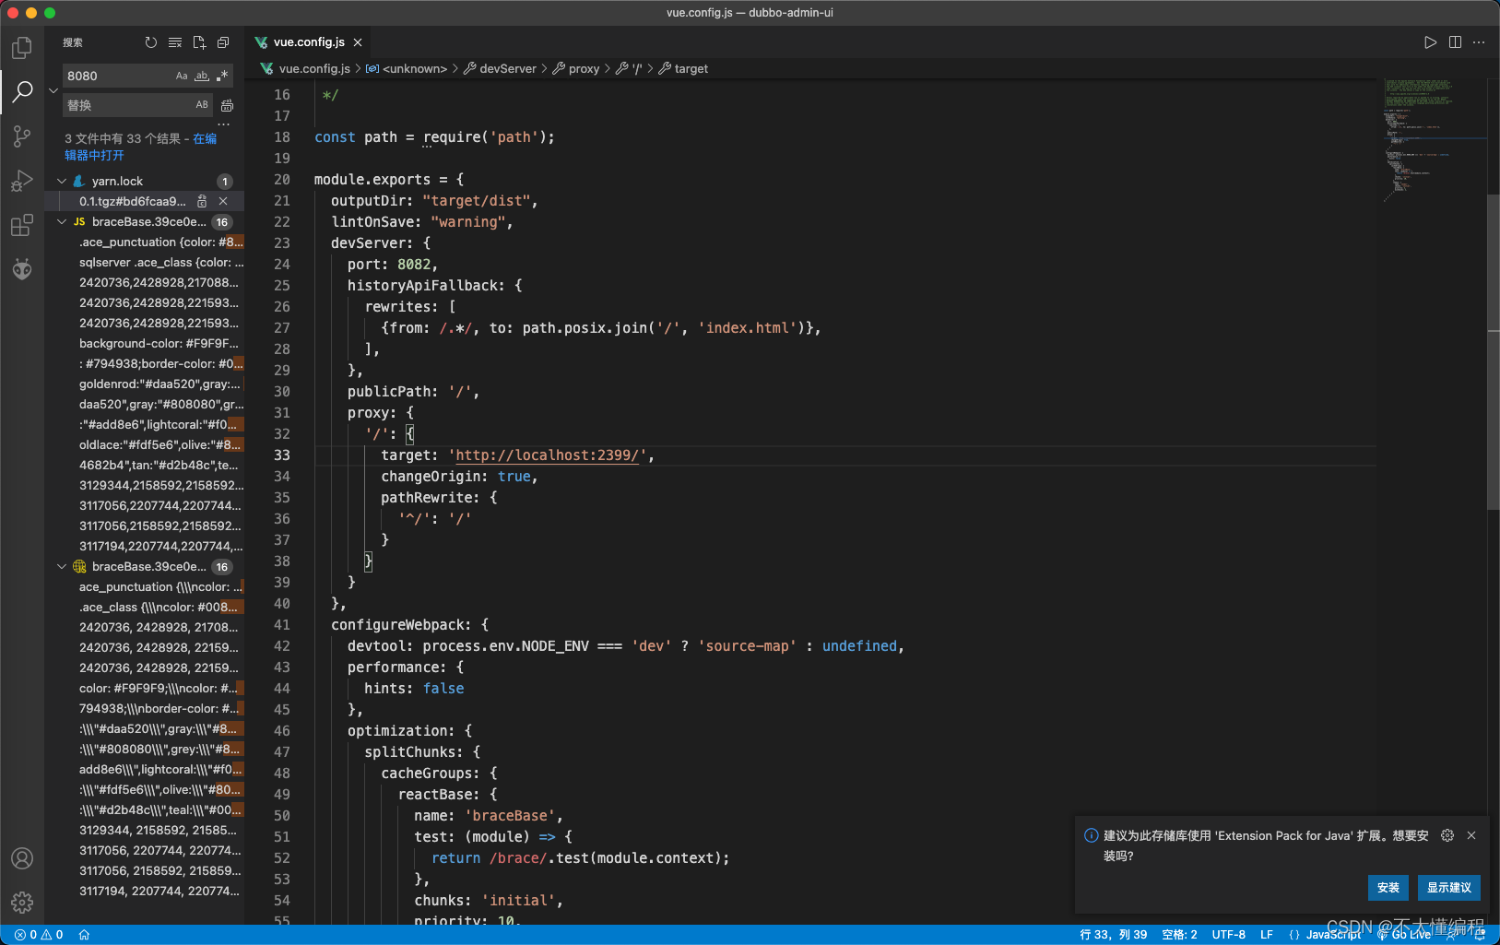Click the errors and warnings status indicator
This screenshot has height=945, width=1500.
point(39,935)
